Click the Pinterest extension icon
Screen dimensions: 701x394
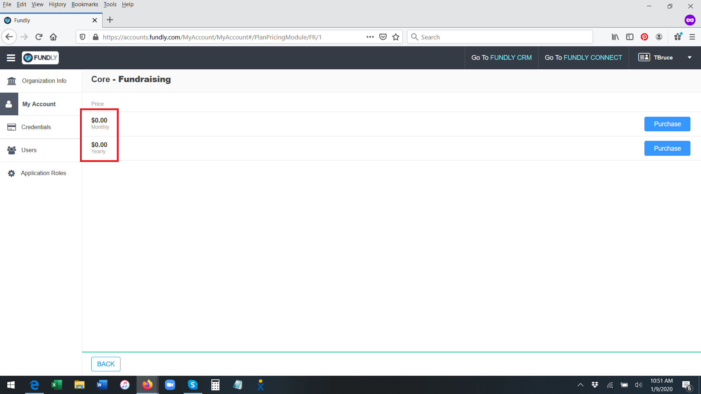[644, 37]
